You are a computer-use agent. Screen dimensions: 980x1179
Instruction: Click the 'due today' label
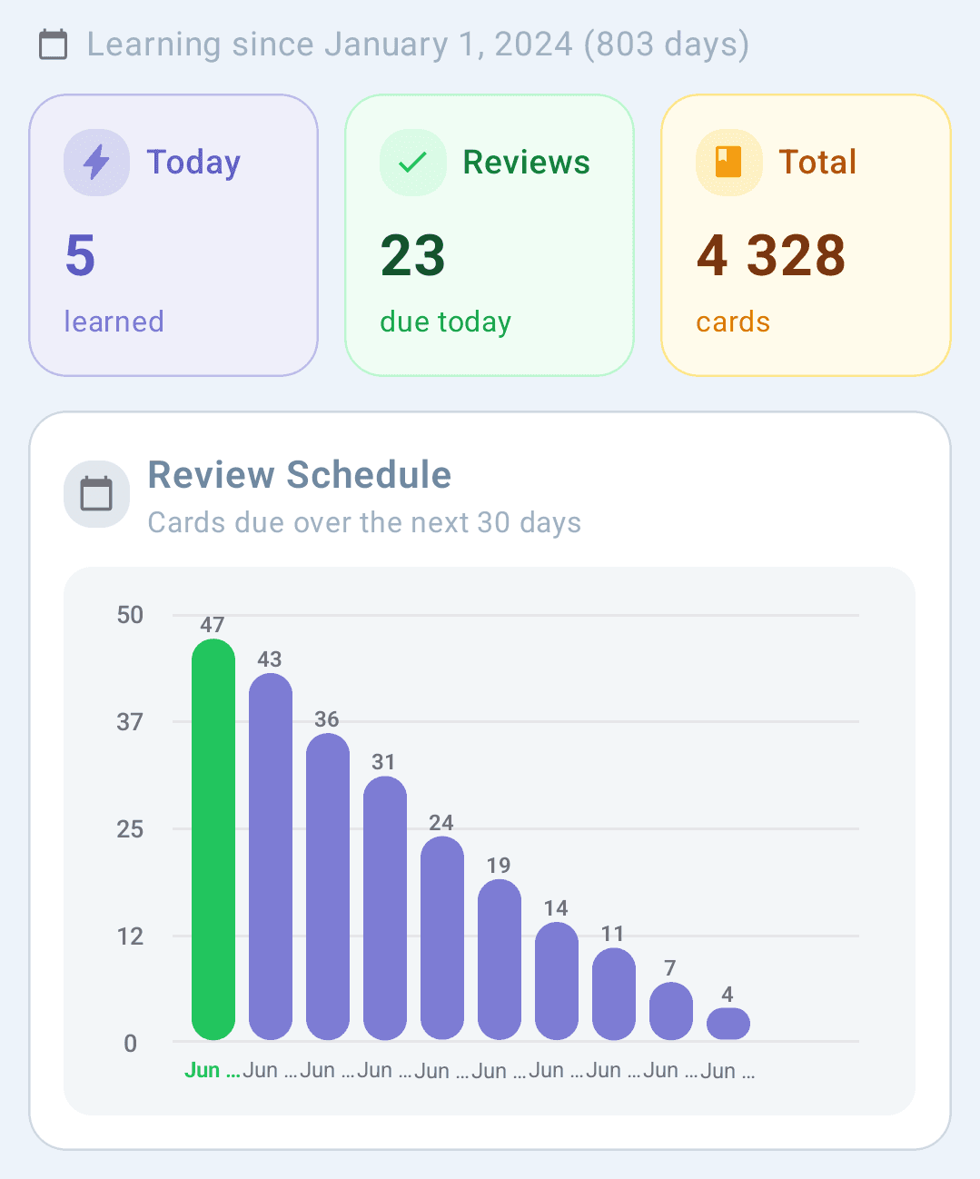click(445, 321)
